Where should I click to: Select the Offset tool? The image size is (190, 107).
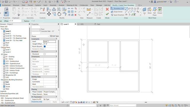tap(54, 9)
